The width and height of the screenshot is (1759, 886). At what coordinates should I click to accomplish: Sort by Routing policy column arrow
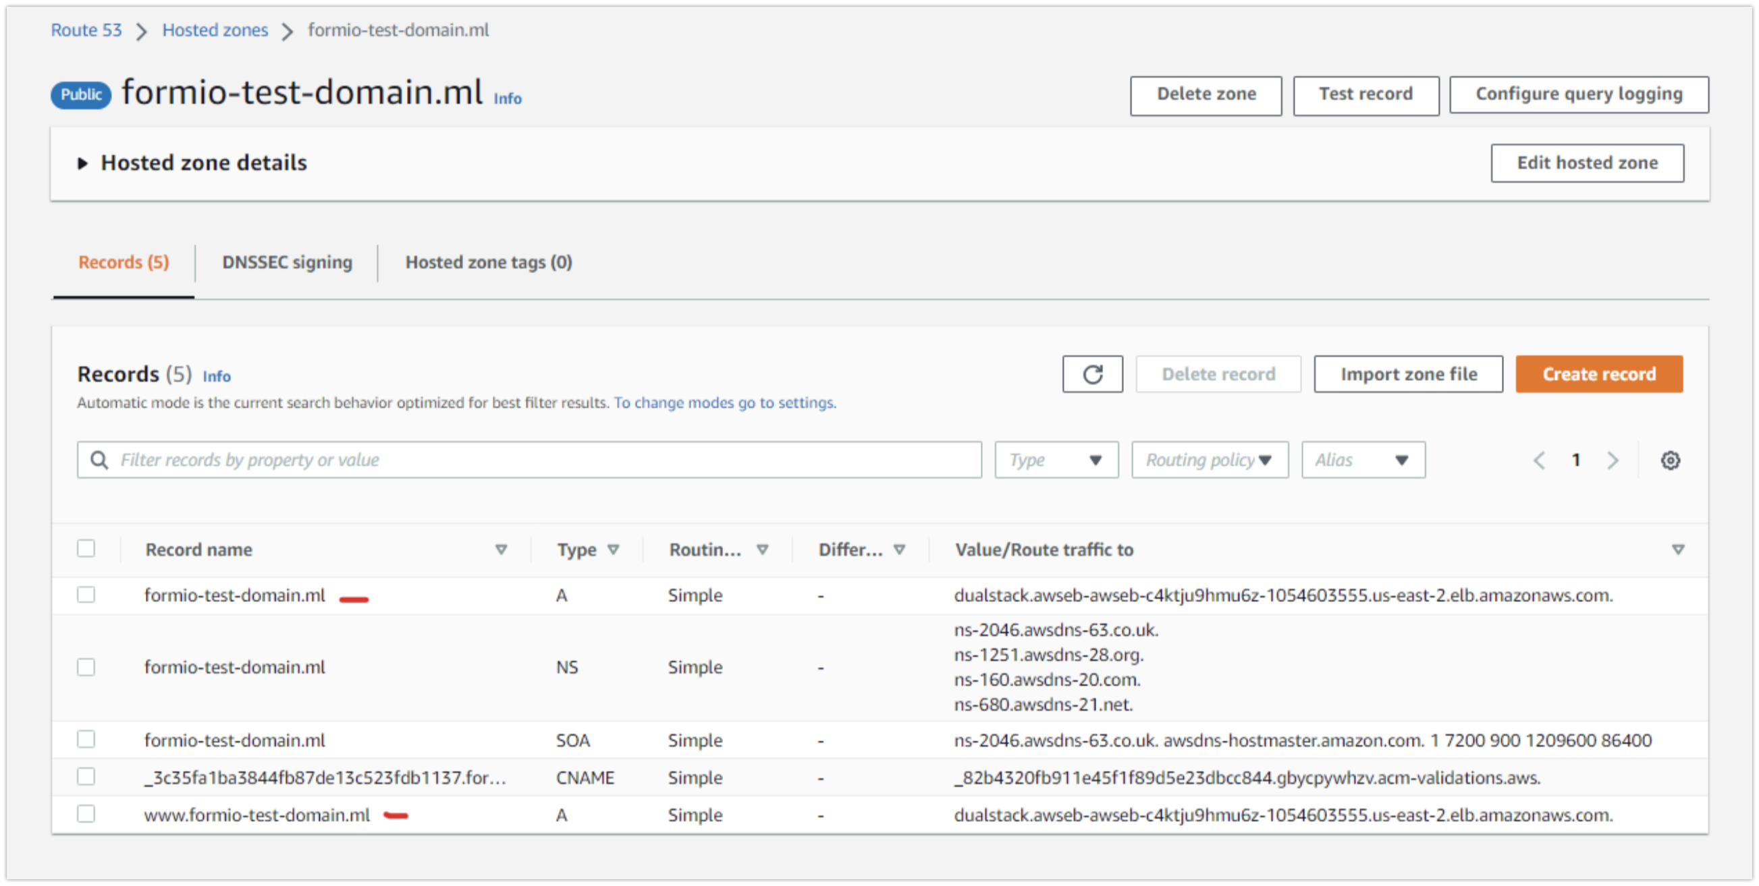pyautogui.click(x=763, y=550)
